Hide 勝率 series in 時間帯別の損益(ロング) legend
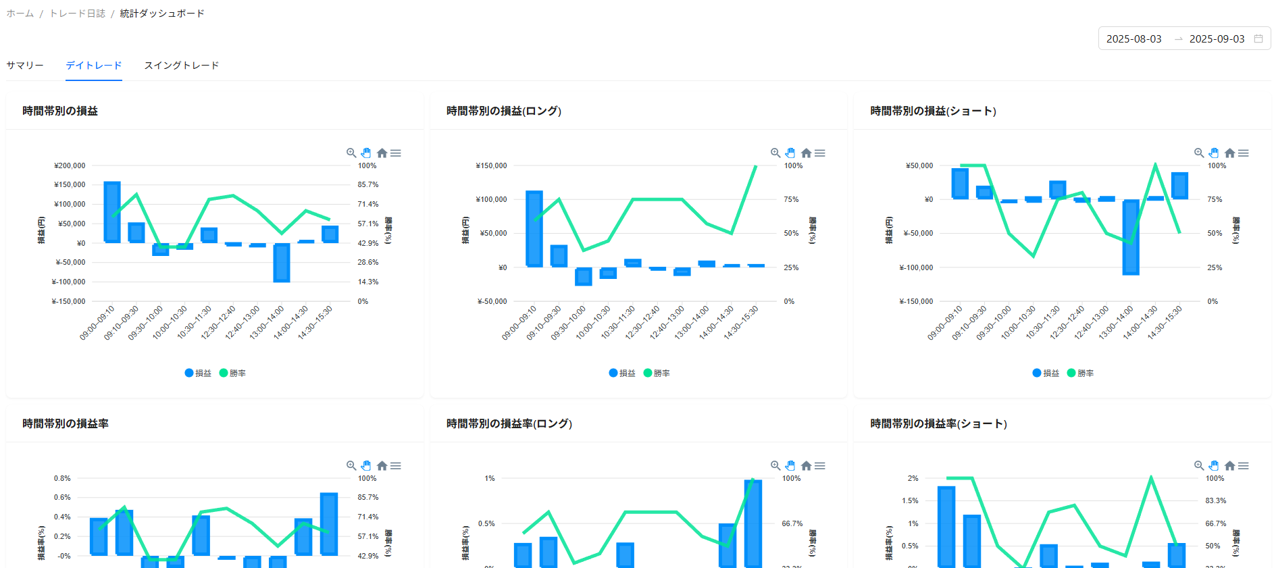This screenshot has width=1274, height=568. [x=657, y=373]
